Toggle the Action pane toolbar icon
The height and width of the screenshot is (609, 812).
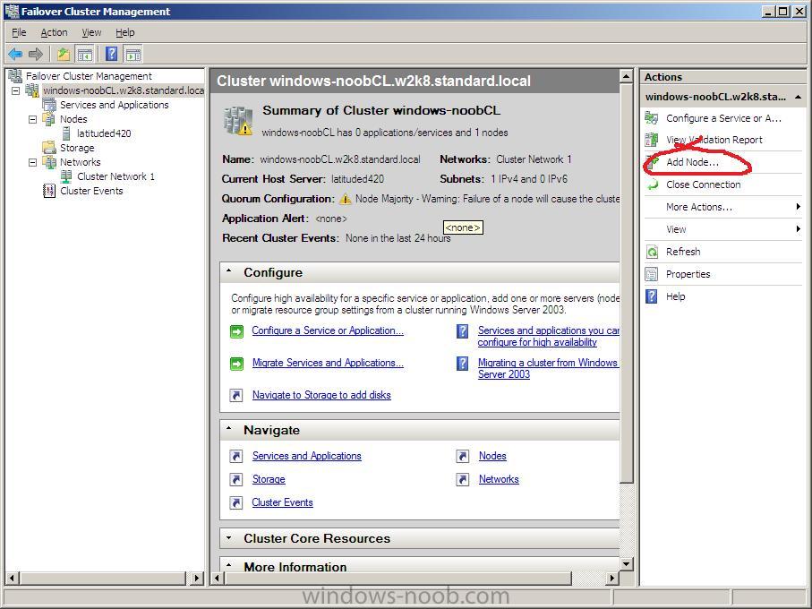tap(133, 54)
